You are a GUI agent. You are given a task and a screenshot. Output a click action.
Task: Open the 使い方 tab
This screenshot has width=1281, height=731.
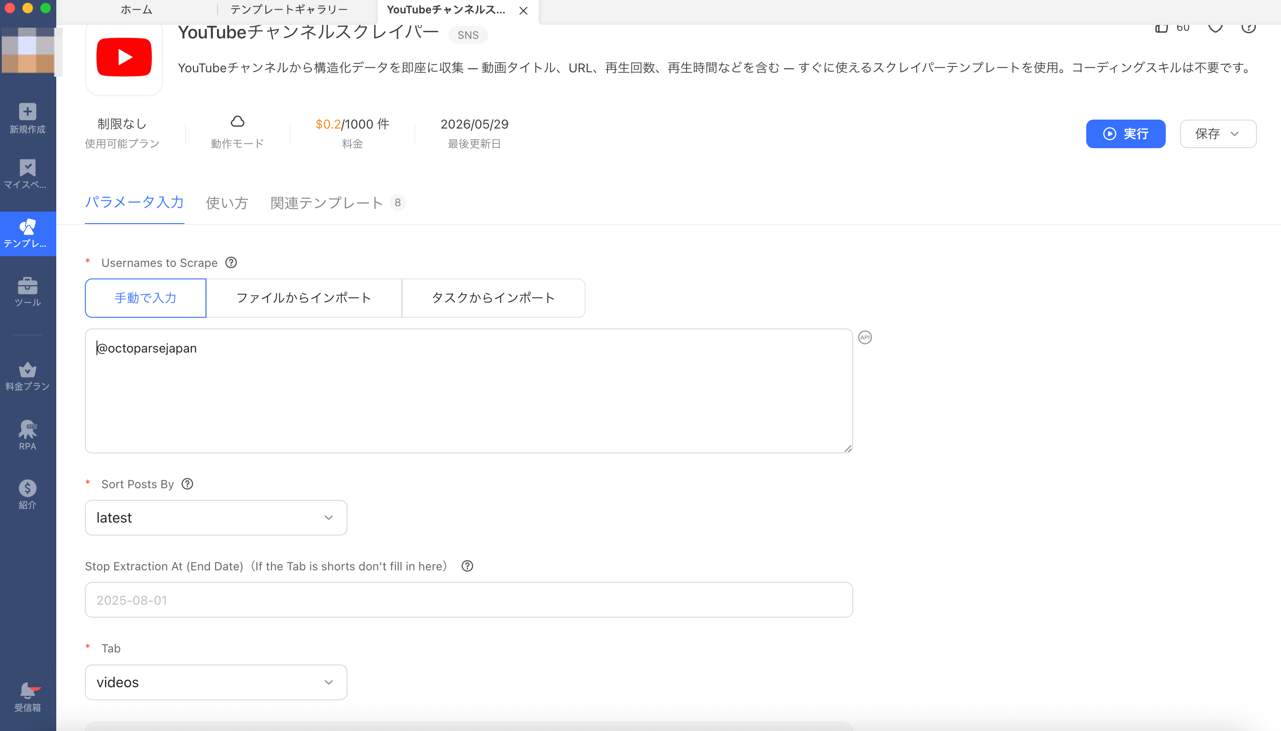click(x=227, y=203)
